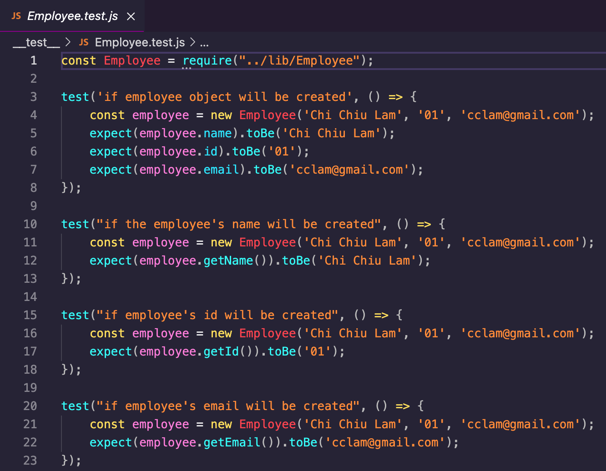Click line number 23

pos(30,460)
